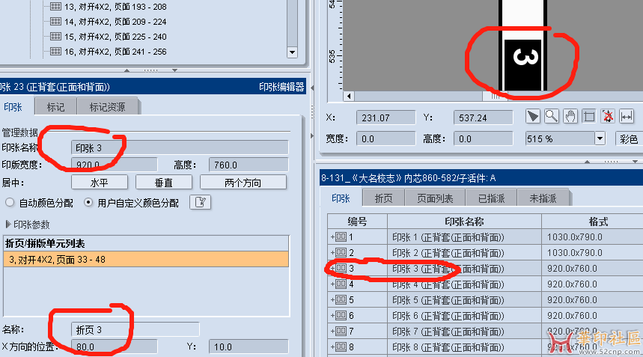Viewport: 643px width, 357px height.
Task: Open the 页面列表 tab
Action: click(x=435, y=198)
